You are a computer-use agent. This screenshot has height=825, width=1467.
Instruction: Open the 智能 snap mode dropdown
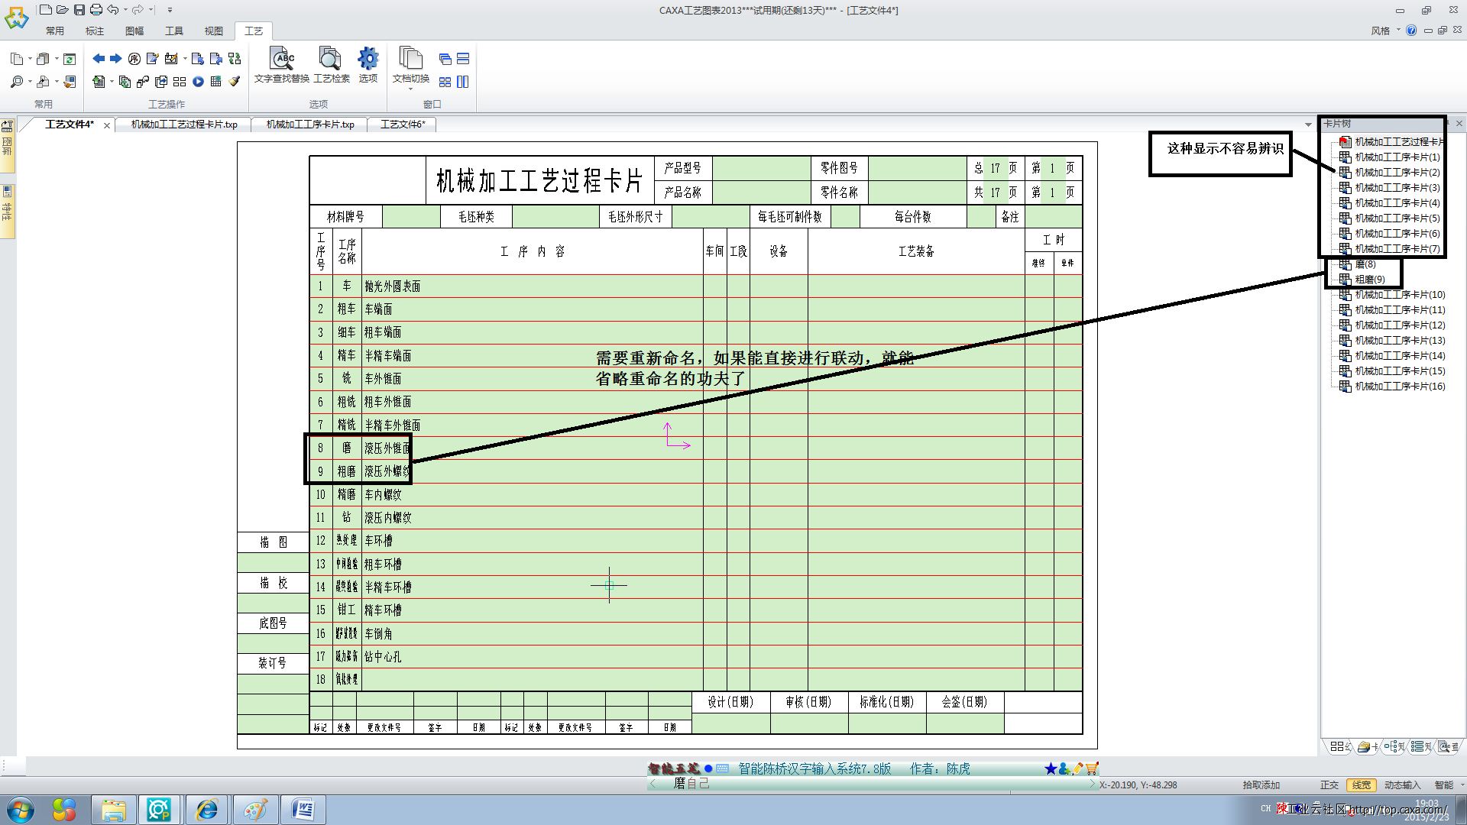pyautogui.click(x=1462, y=785)
